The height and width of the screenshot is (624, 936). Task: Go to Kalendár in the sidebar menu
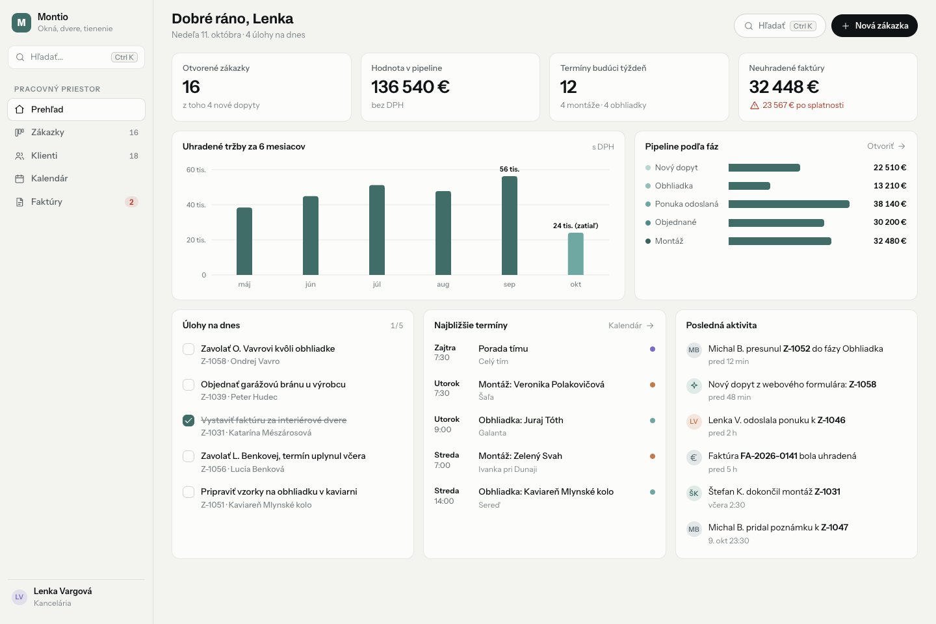76,179
